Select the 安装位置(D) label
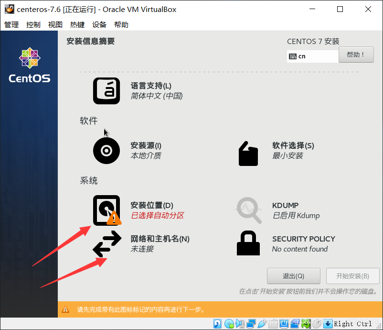383x330 pixels. pos(152,205)
